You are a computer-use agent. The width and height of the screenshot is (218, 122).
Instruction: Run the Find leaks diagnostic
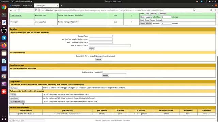coord(14,88)
